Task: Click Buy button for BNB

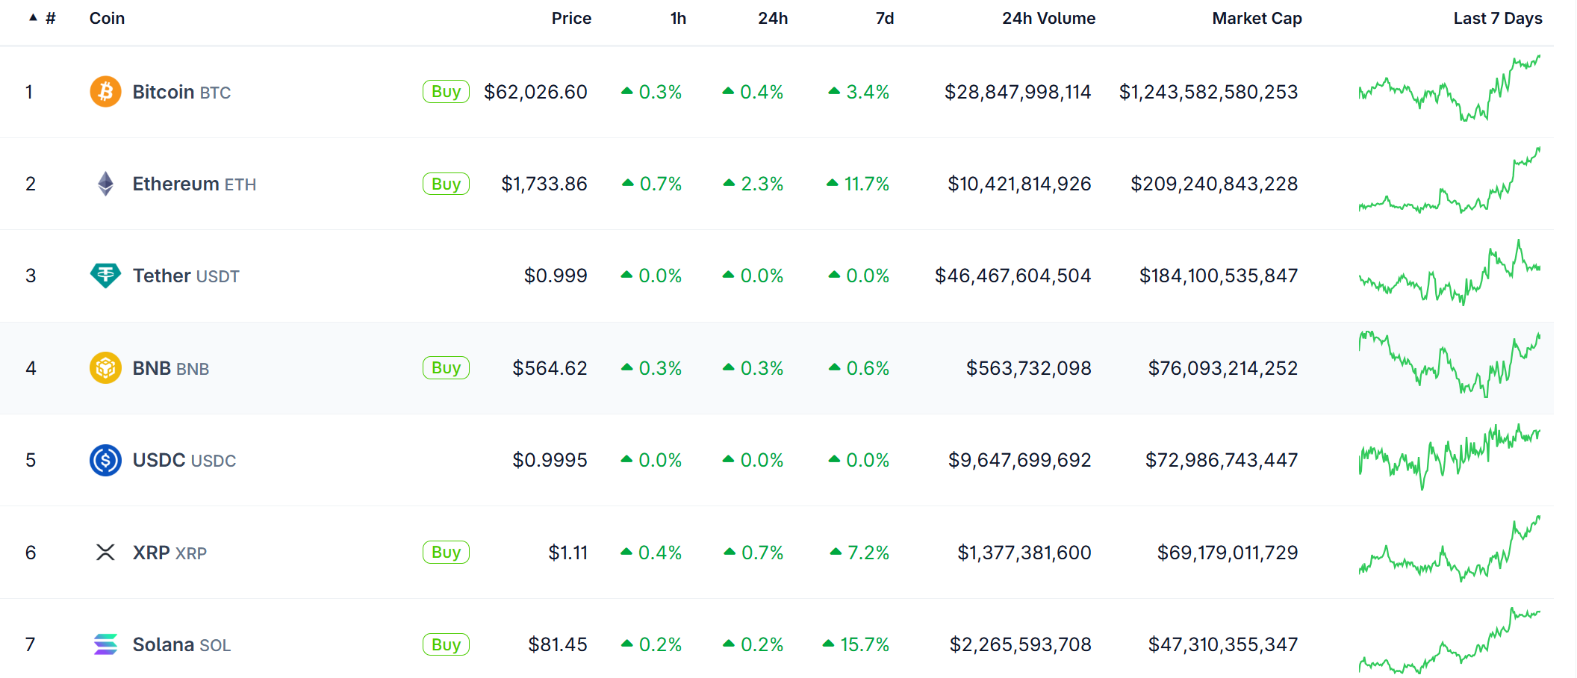Action: click(446, 368)
